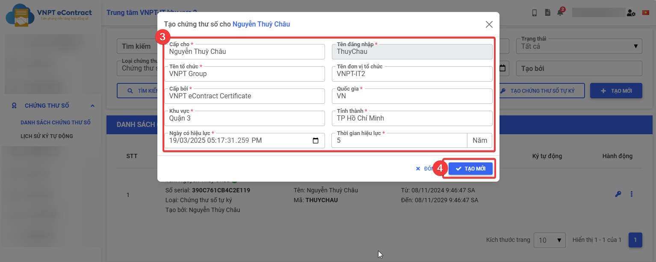This screenshot has height=262, width=656.
Task: Click the Tạo bởi filter field
Action: (x=579, y=68)
